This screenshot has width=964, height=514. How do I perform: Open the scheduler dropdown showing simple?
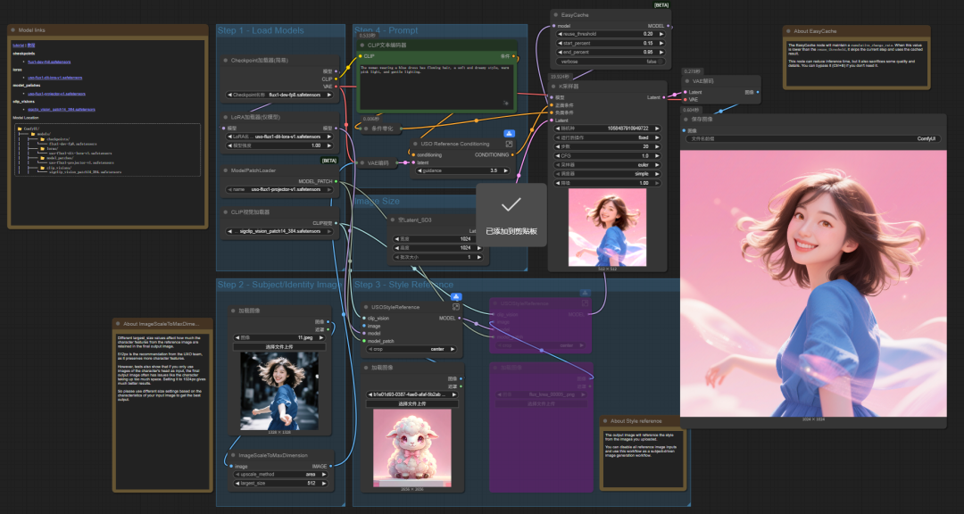coord(608,174)
